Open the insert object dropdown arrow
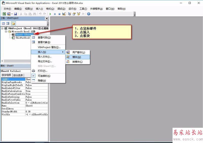The width and height of the screenshot is (203, 143). pyautogui.click(x=12, y=14)
